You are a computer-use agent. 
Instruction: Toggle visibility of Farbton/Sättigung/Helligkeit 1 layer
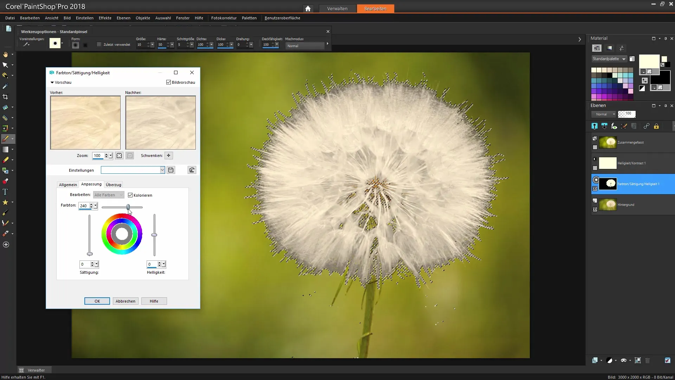point(595,189)
